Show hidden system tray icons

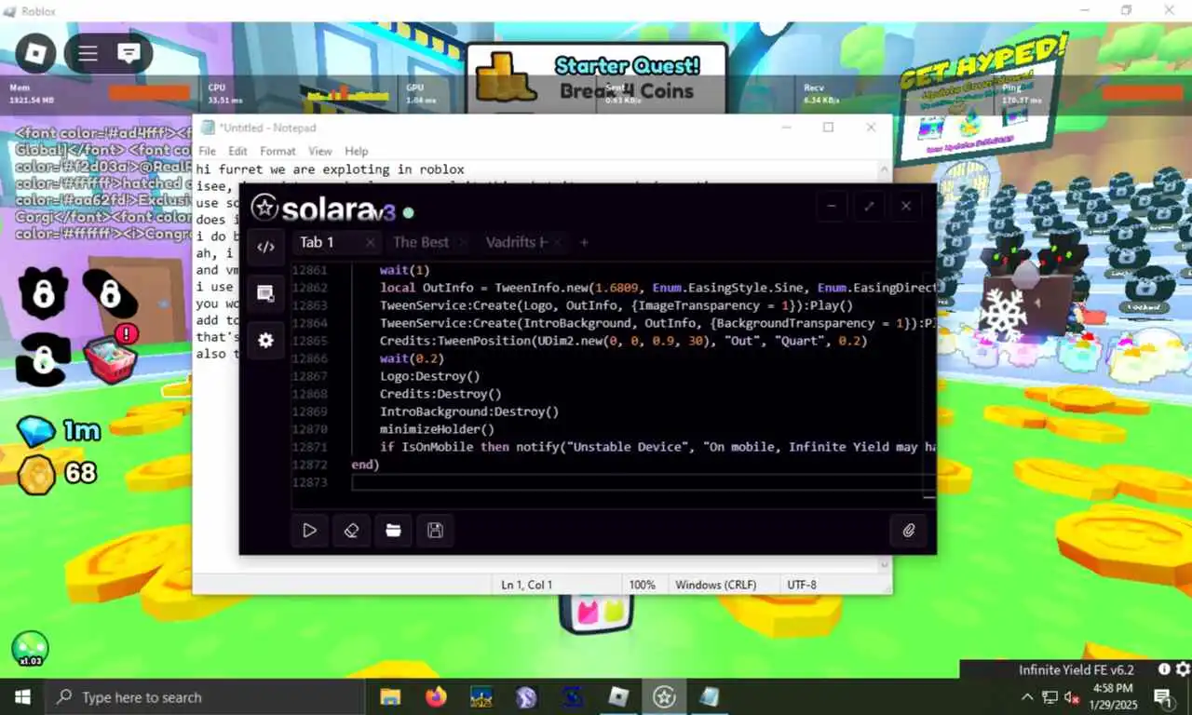1027,697
